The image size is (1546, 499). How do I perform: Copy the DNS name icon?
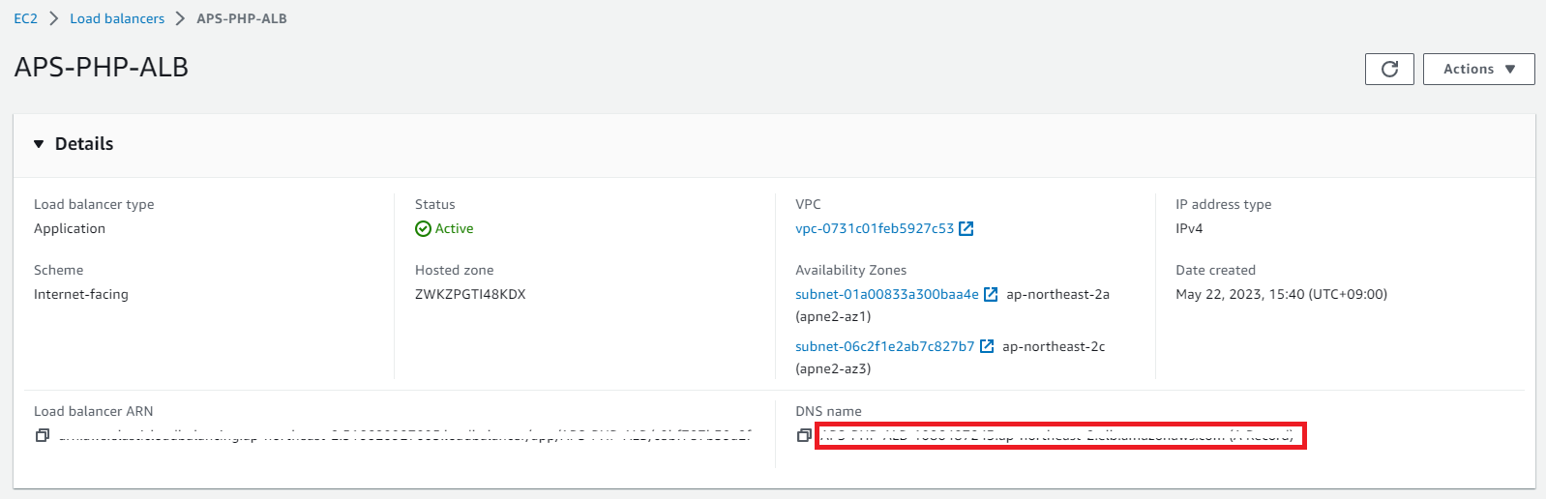coord(804,435)
